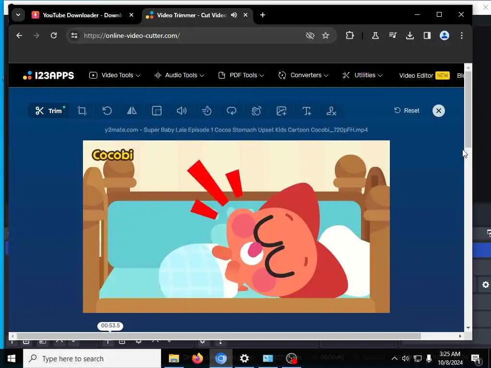Open the Windows Start menu

[12, 358]
